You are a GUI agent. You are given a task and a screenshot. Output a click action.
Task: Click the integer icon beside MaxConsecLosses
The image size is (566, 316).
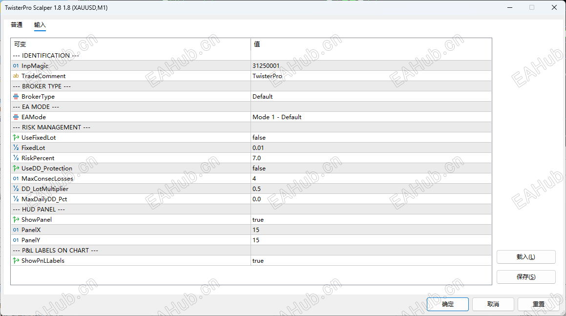pyautogui.click(x=16, y=178)
